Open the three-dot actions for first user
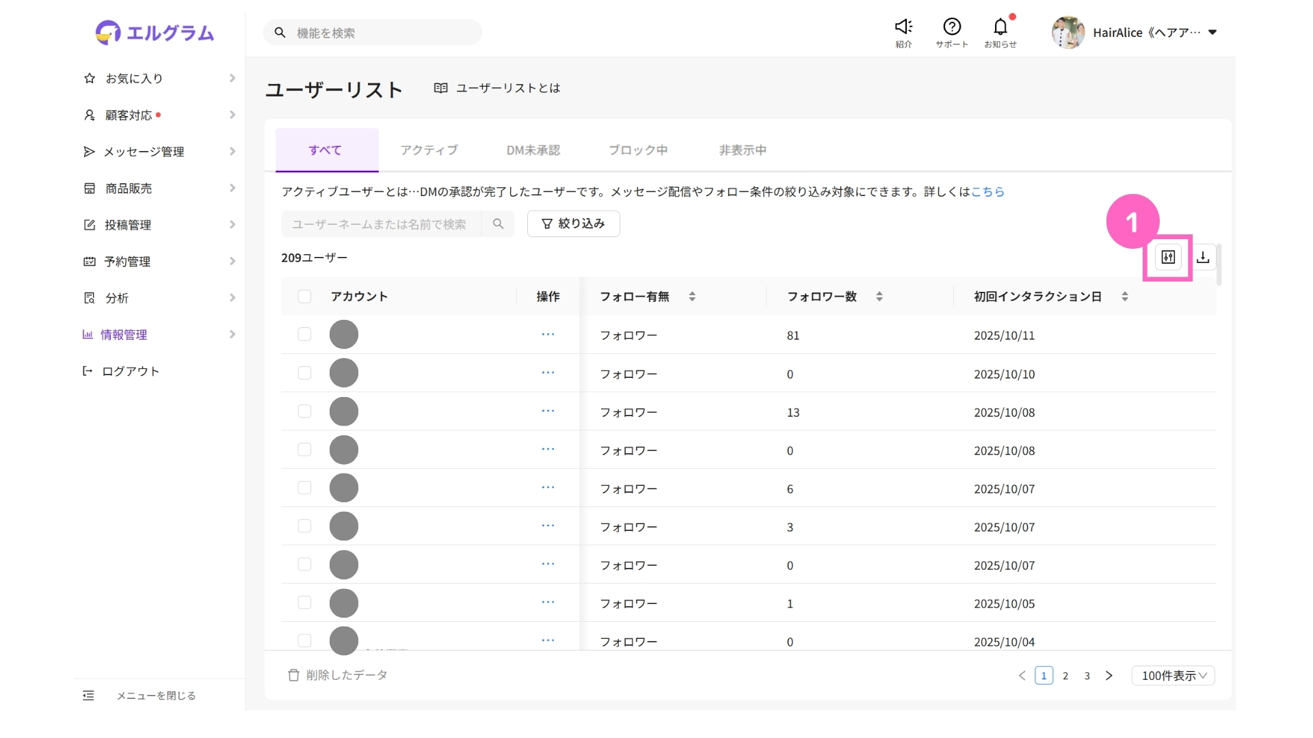Screen dimensions: 1313x738 pos(548,335)
